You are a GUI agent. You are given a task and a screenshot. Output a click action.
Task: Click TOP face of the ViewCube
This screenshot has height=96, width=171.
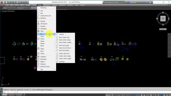click(163, 19)
